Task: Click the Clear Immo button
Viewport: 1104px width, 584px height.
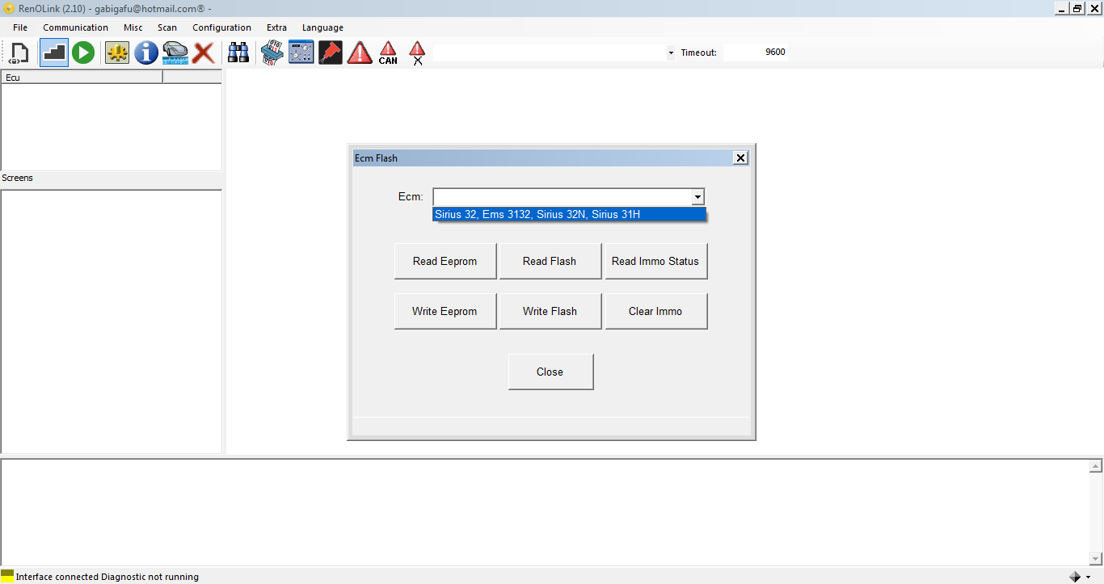Action: (x=656, y=311)
